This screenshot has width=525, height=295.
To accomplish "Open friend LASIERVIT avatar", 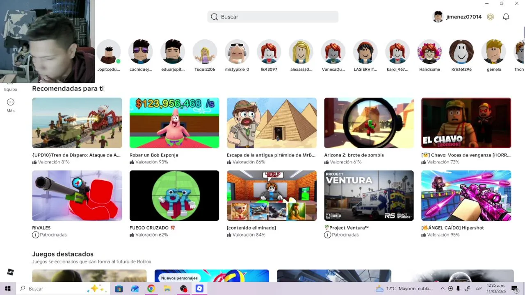I will click(x=365, y=52).
